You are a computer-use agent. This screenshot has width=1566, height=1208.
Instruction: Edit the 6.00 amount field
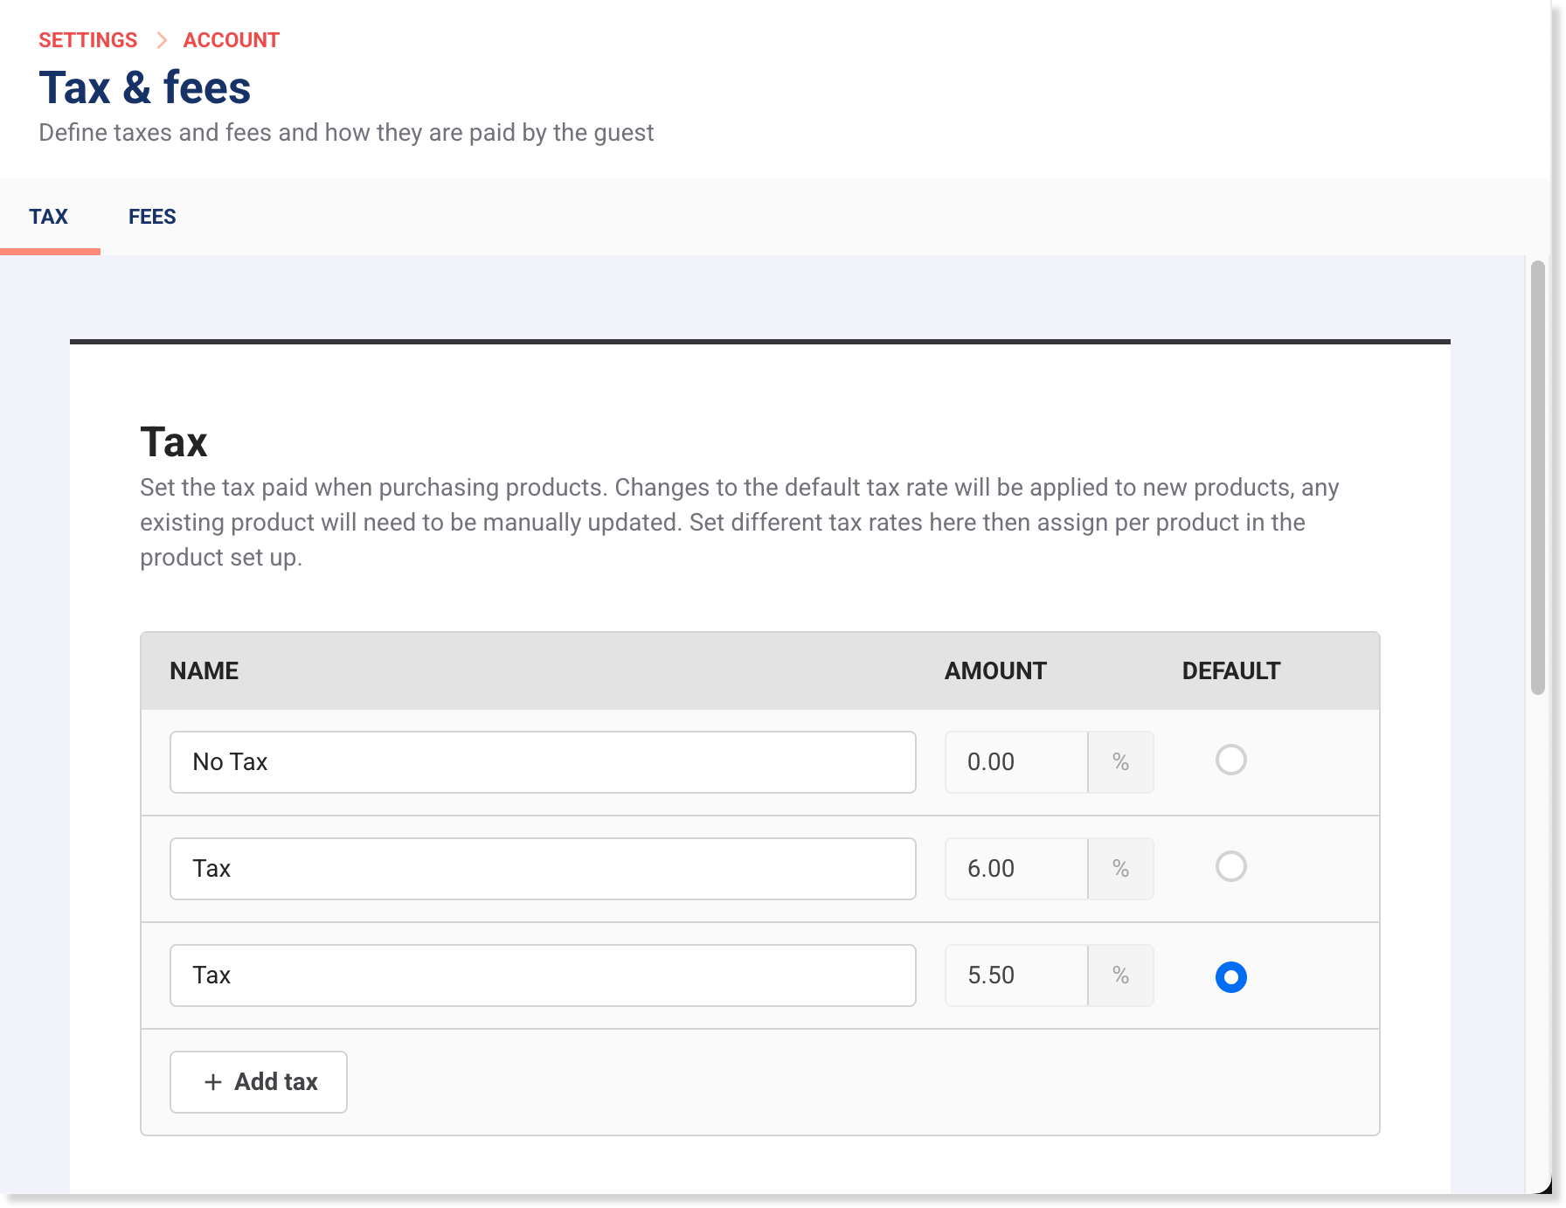(x=1015, y=869)
